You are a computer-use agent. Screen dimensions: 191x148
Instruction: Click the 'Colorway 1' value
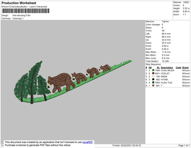coord(18,18)
